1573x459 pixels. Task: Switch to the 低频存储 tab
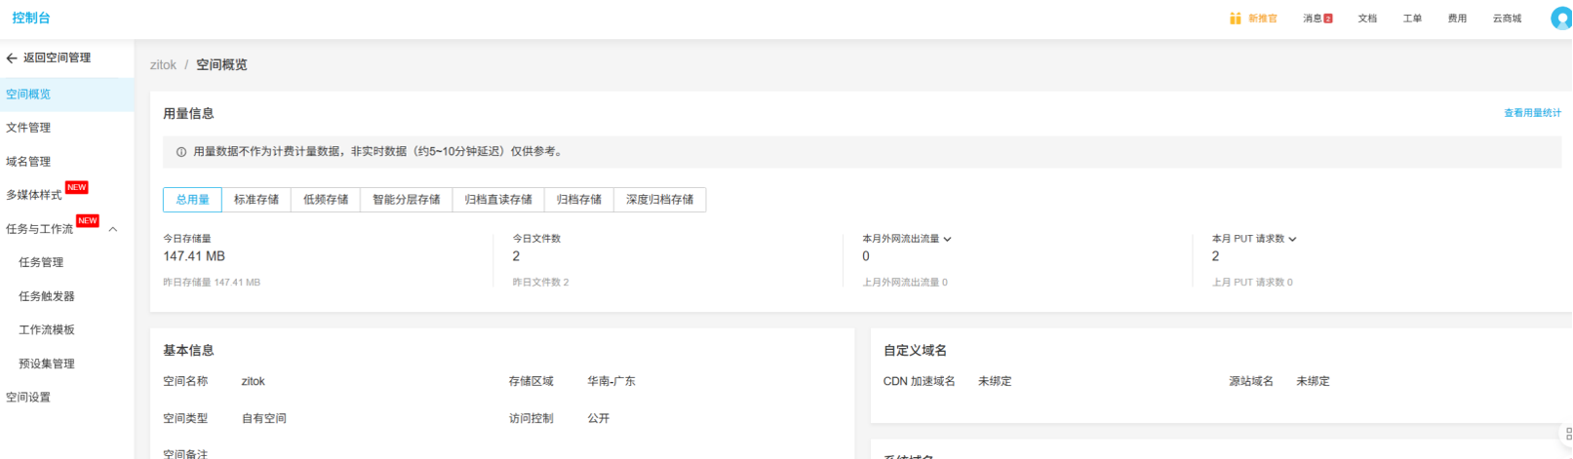tap(326, 200)
